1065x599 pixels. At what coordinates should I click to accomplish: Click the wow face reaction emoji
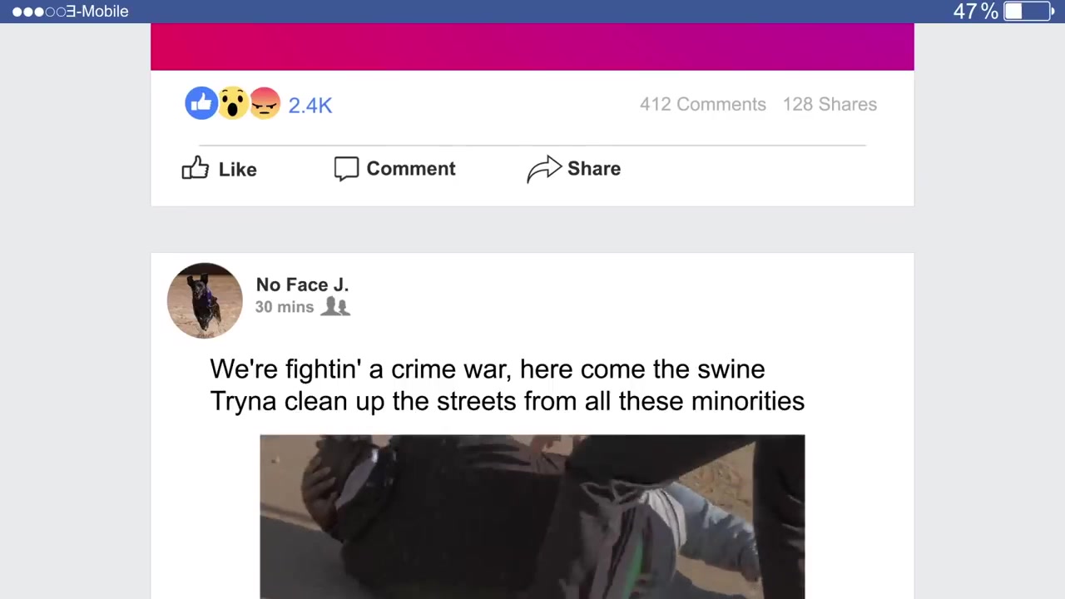coord(233,103)
